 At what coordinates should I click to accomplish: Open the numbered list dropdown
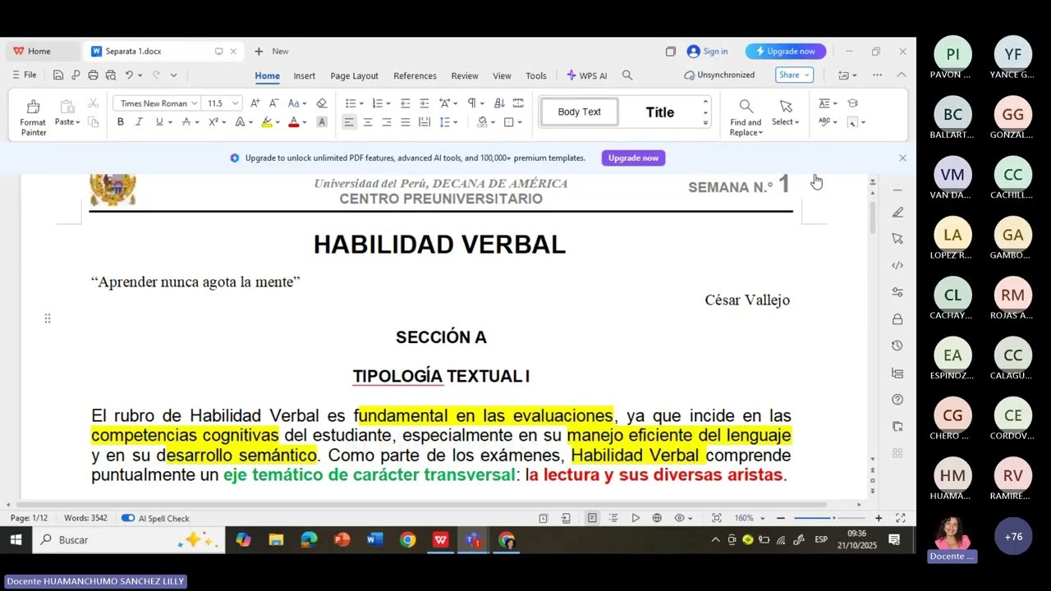tap(388, 103)
